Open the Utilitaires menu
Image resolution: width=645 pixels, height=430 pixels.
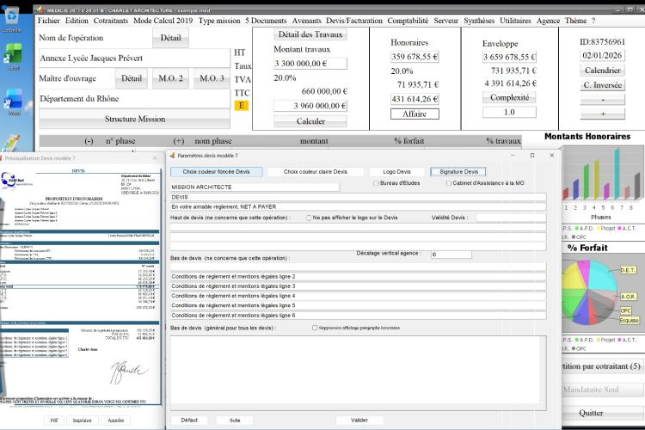(515, 21)
